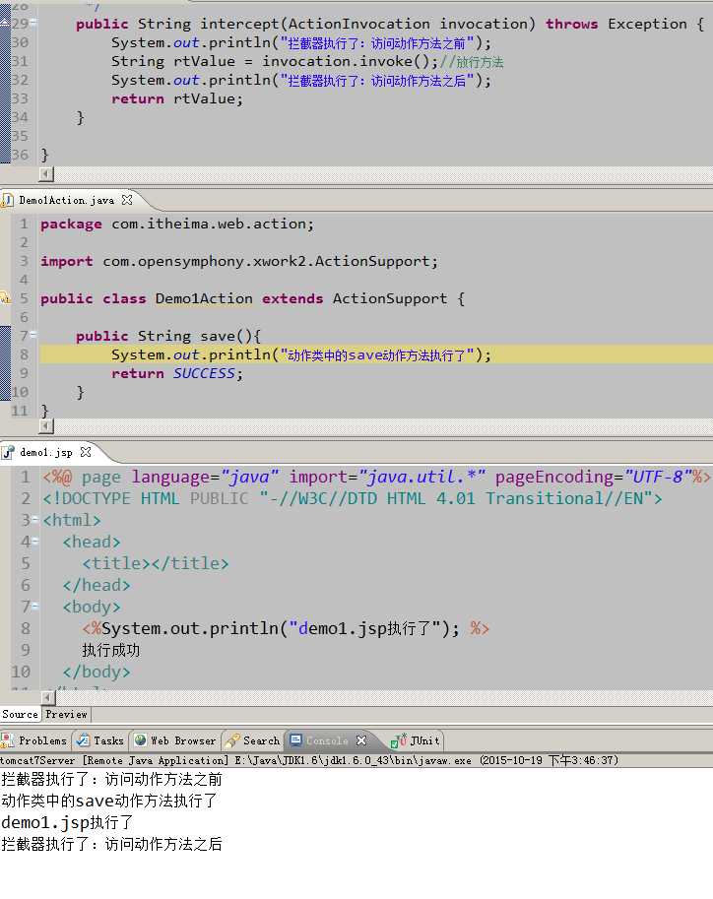The width and height of the screenshot is (713, 899).
Task: Close the demo1.jsp editor tab
Action: (x=86, y=452)
